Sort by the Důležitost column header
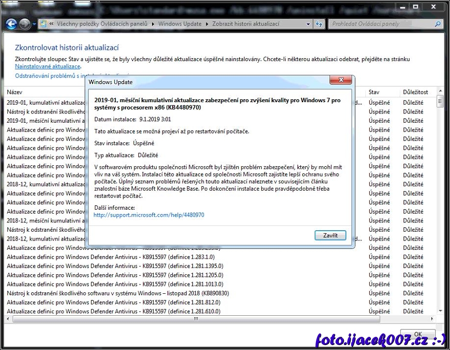The width and height of the screenshot is (450, 350). tap(415, 92)
